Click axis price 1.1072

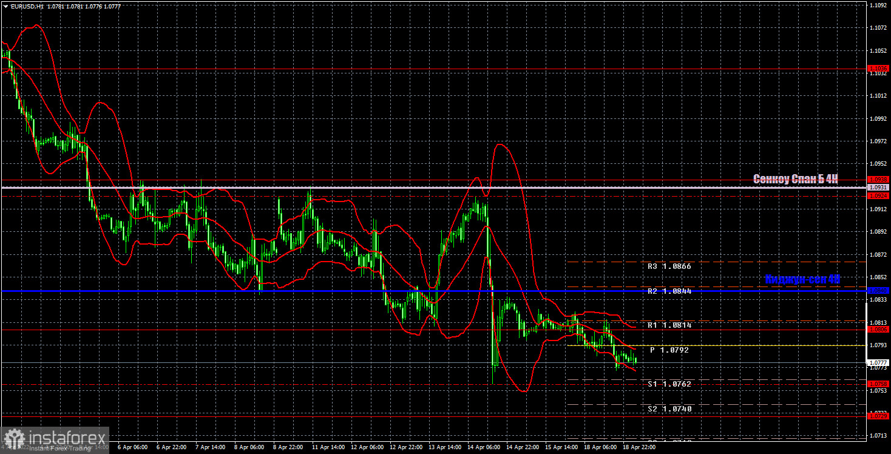point(878,28)
